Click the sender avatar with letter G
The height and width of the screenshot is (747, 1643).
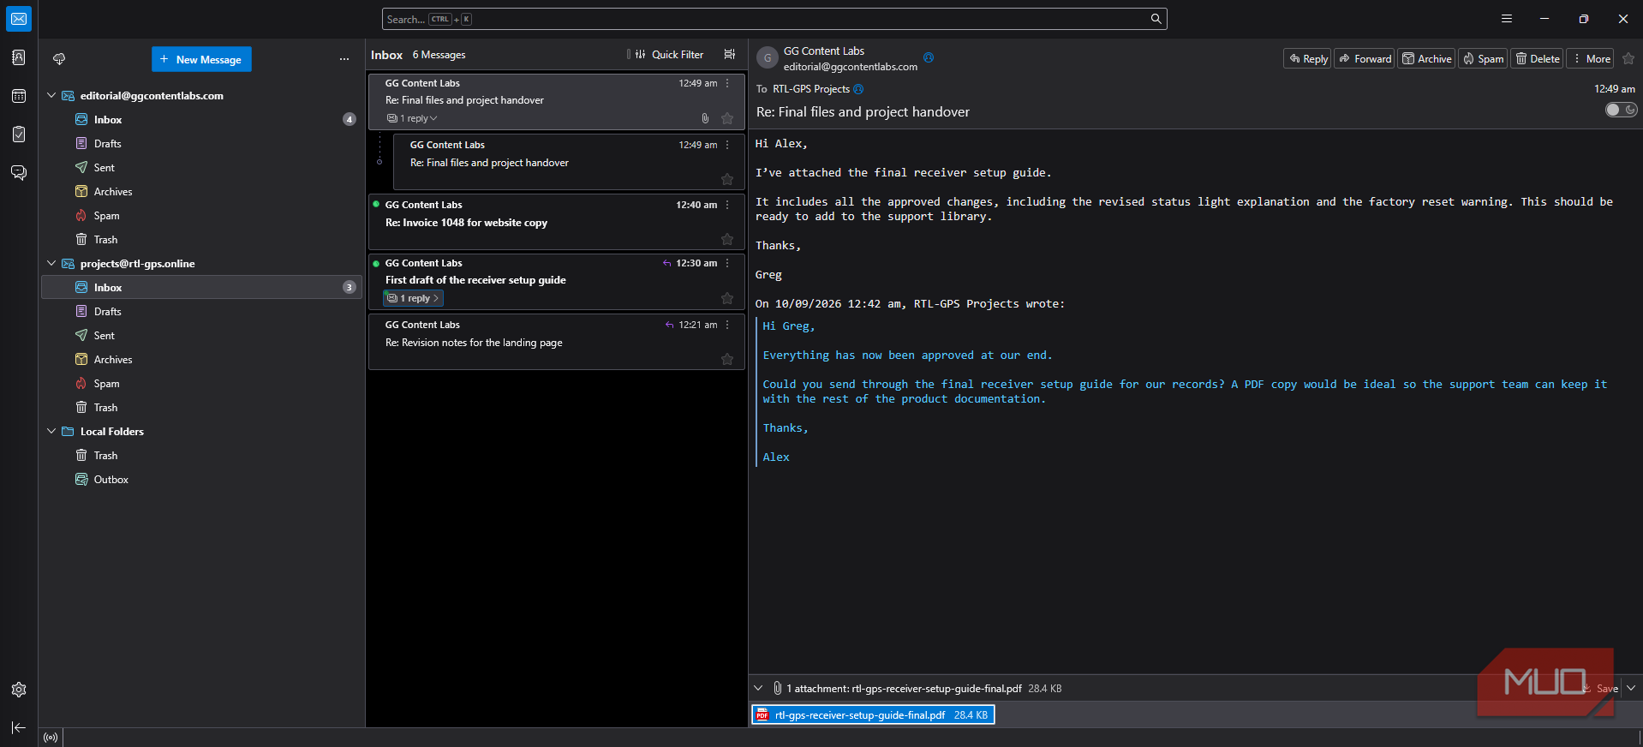pyautogui.click(x=768, y=58)
